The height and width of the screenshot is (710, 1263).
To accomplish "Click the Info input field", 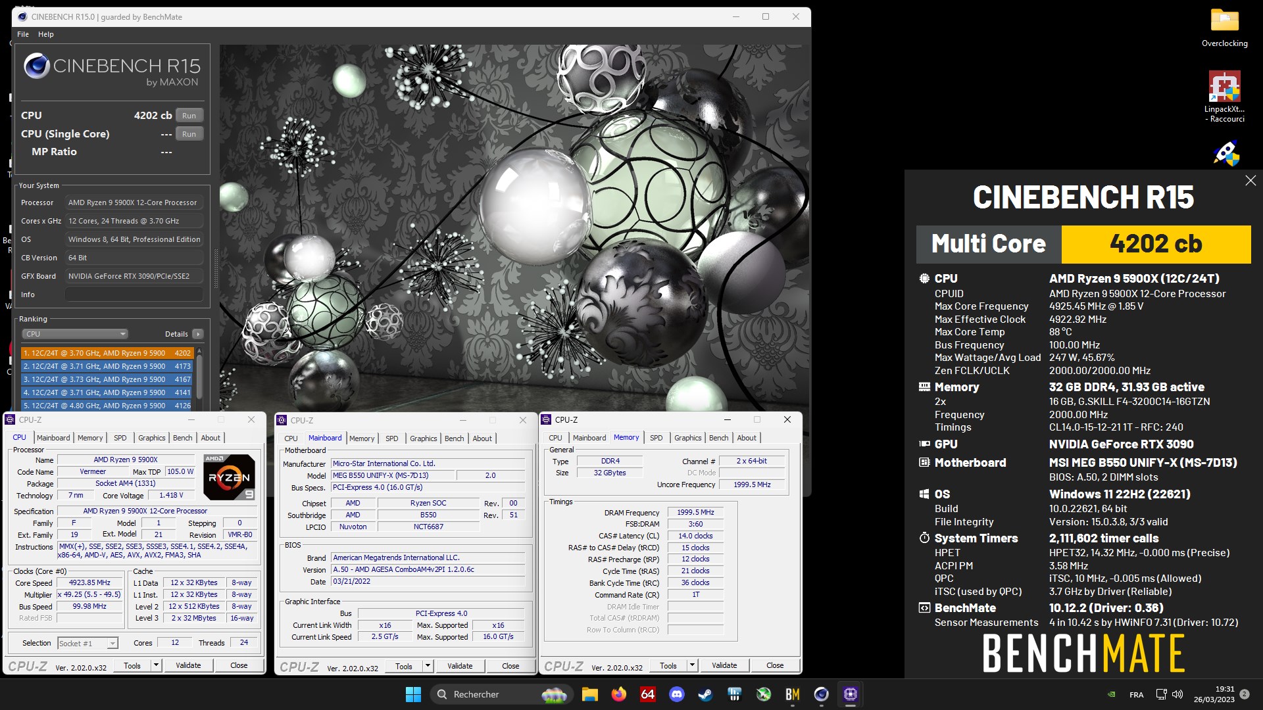I will click(134, 295).
